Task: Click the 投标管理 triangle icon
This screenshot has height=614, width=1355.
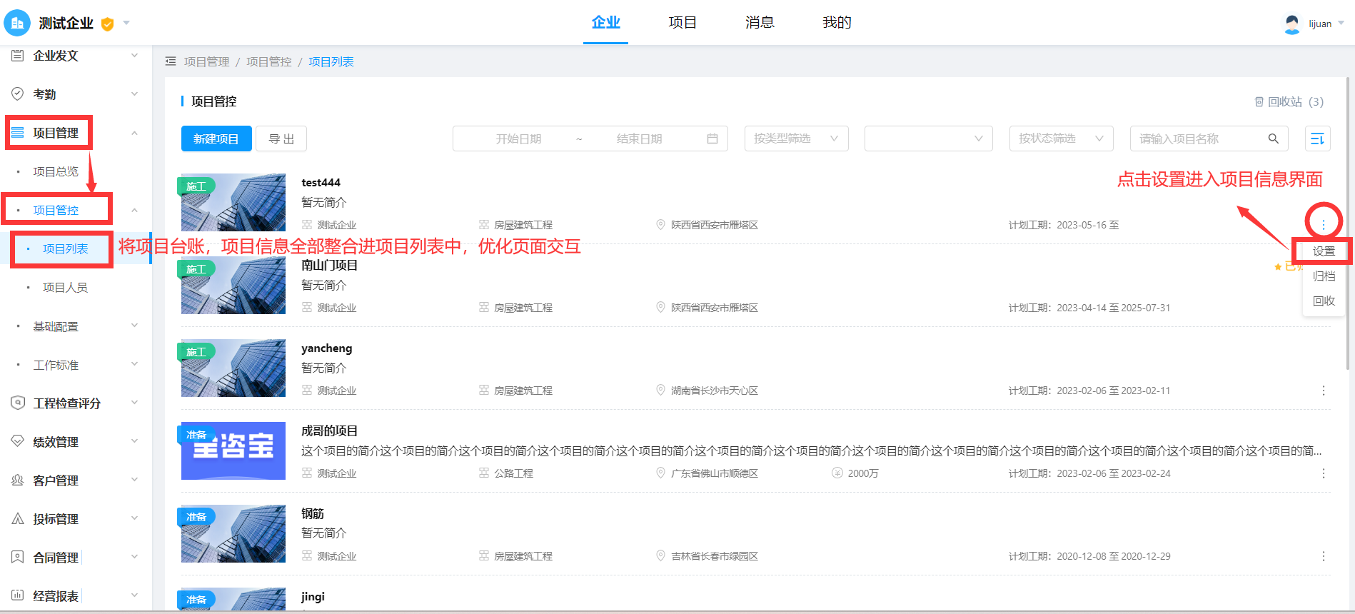Action: point(18,519)
